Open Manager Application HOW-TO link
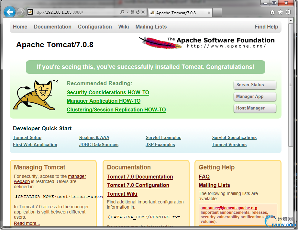Screen dimensions: 298x230 click(x=104, y=101)
